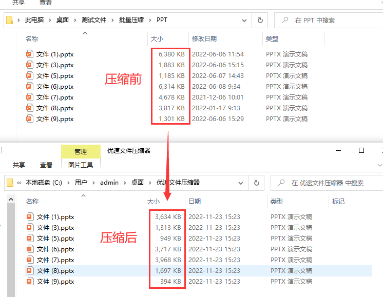The image size is (383, 297).
Task: Click the 2021-12-06 10:01 date cell
Action: 218,97
